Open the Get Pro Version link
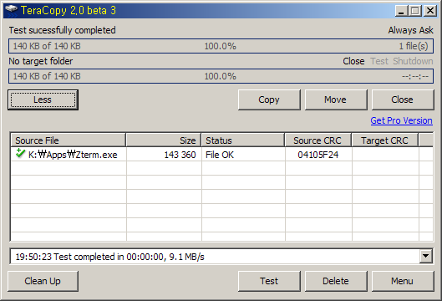The width and height of the screenshot is (442, 301). [x=401, y=120]
